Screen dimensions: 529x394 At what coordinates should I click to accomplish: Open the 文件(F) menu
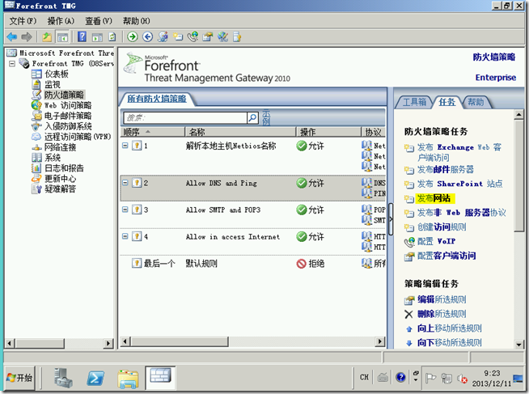23,21
